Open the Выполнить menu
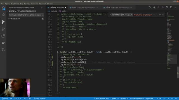179x100 pixels. [34, 4]
